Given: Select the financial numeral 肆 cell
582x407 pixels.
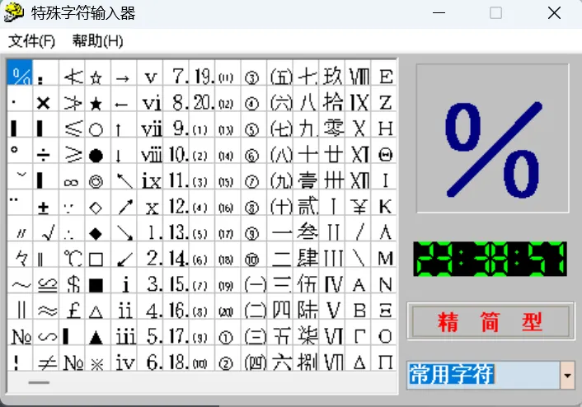Looking at the screenshot, I should pos(306,254).
